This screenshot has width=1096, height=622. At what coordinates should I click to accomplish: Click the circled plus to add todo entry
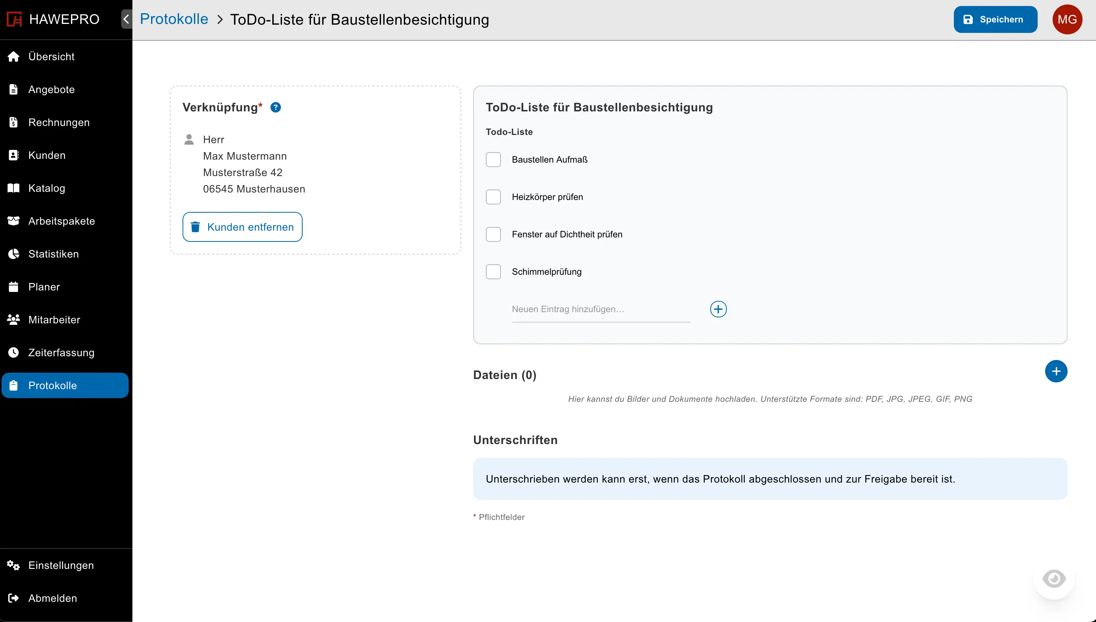(718, 309)
